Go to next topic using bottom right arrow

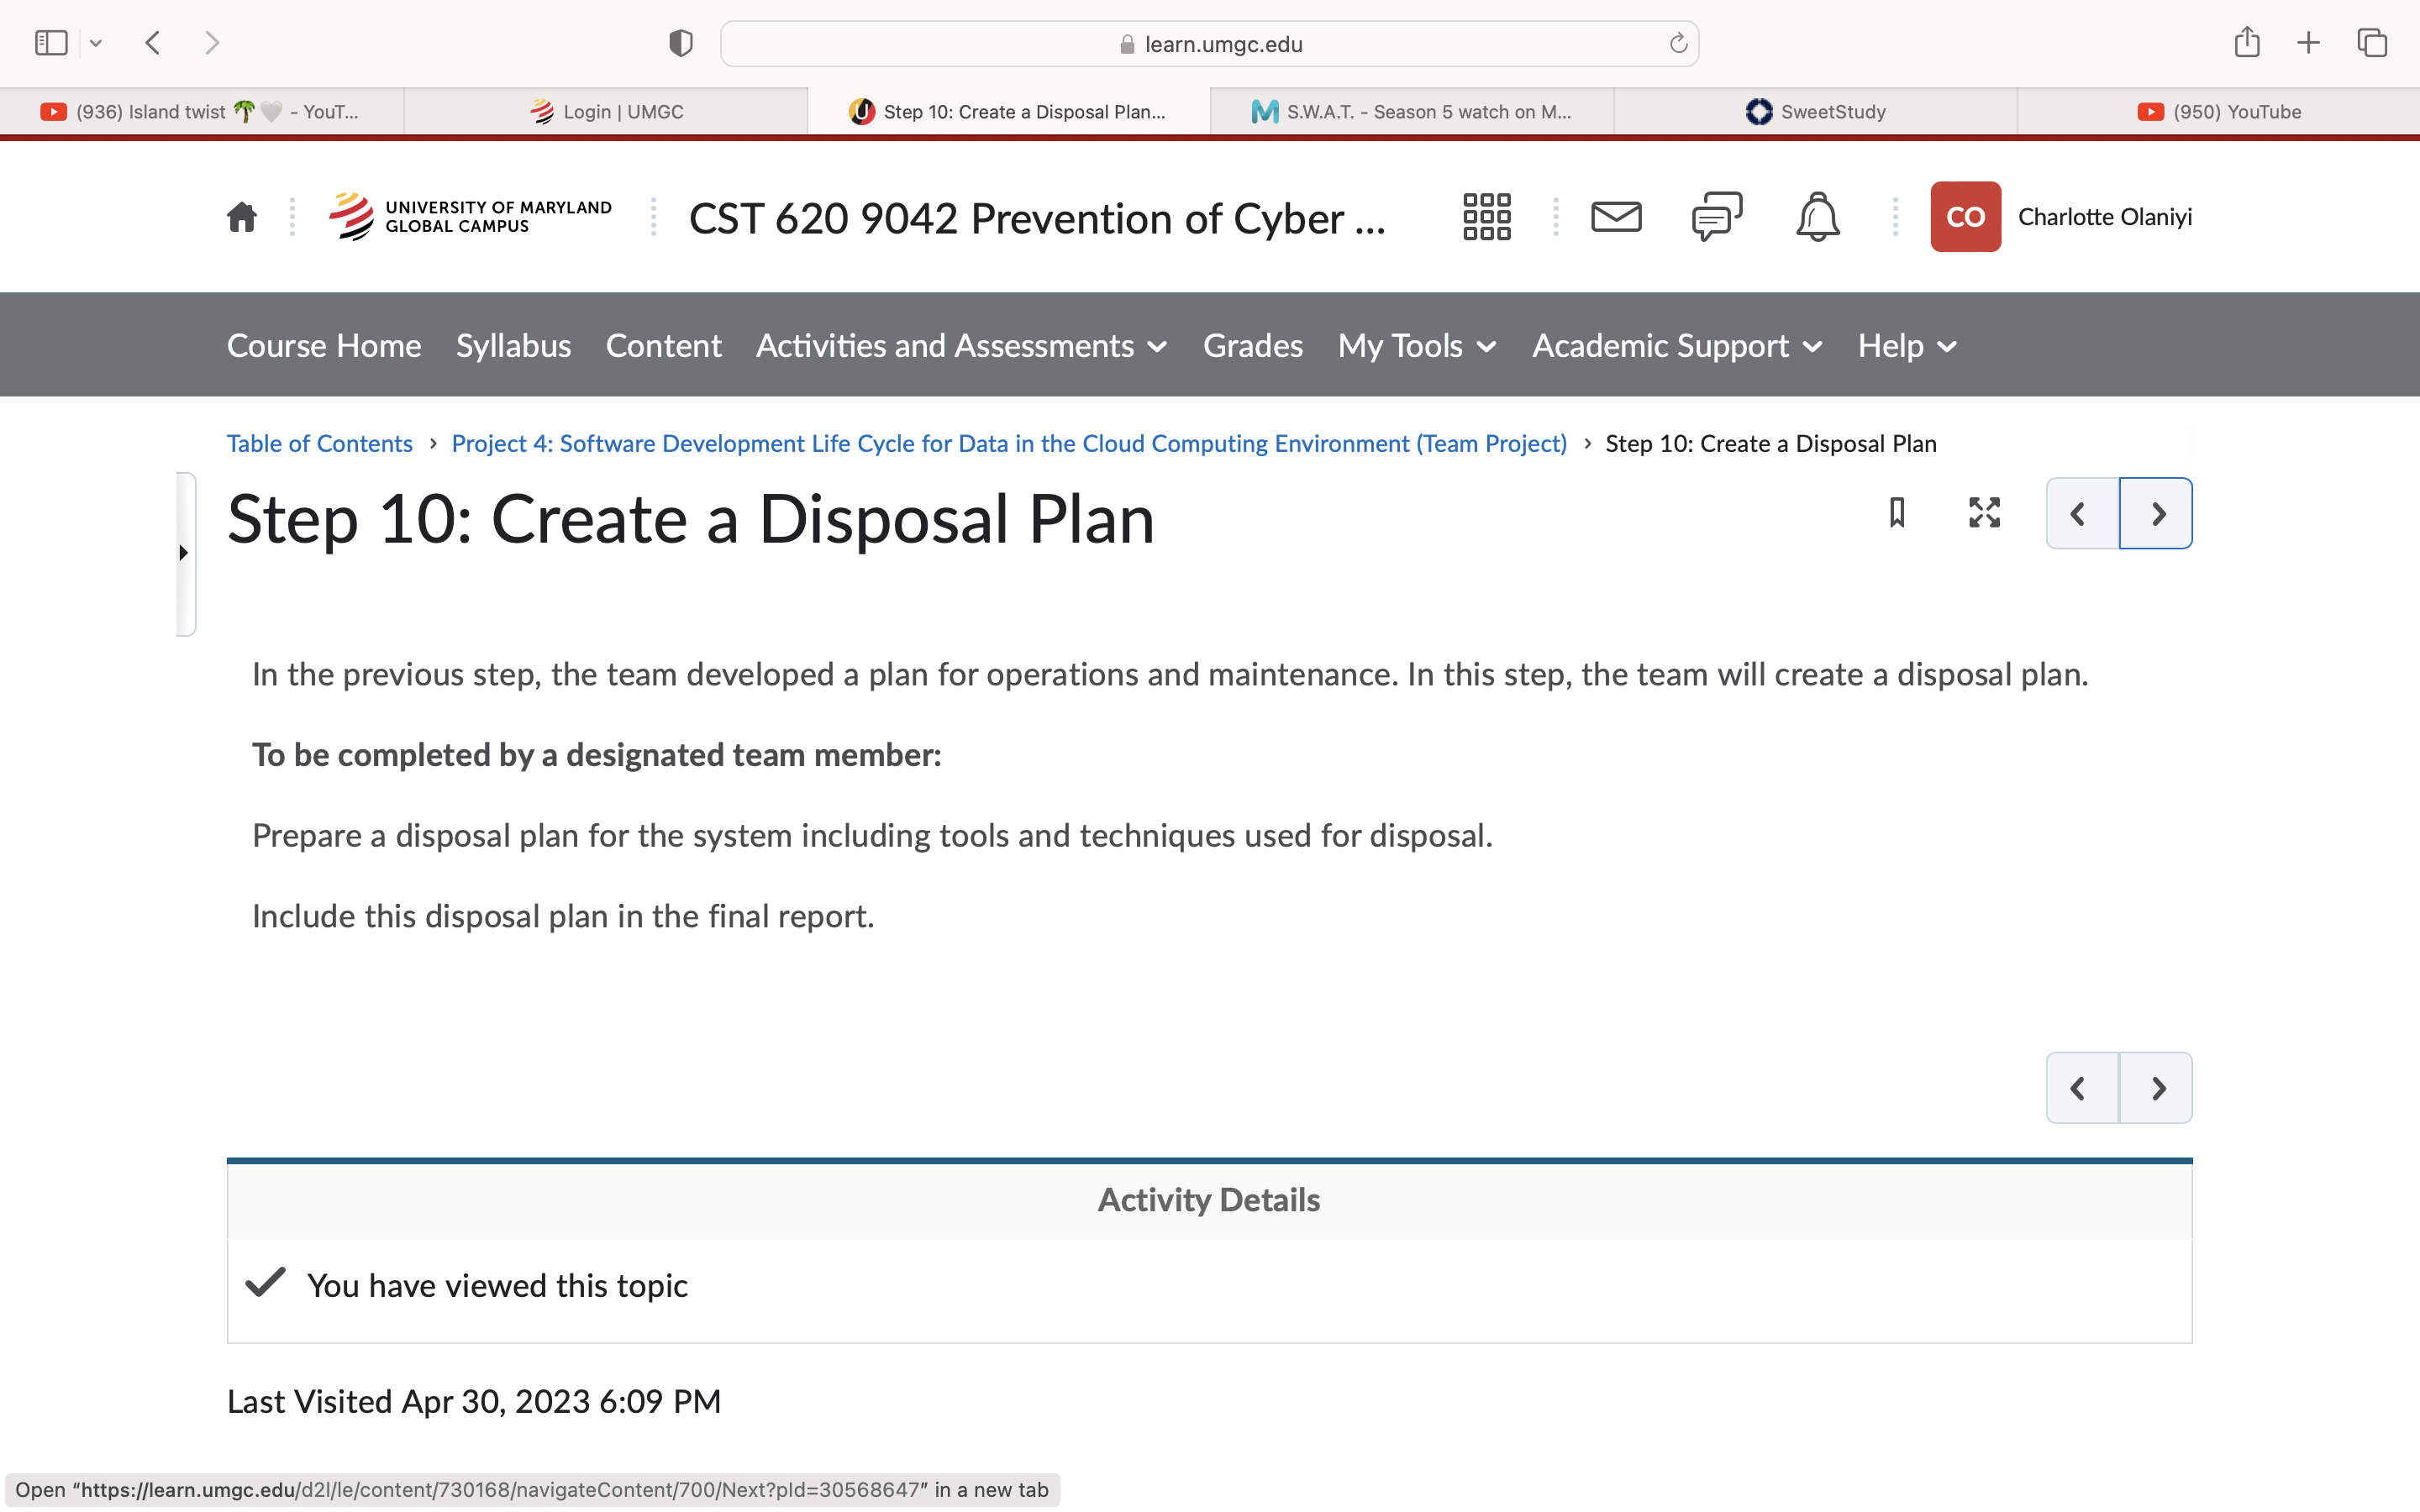tap(2156, 1088)
